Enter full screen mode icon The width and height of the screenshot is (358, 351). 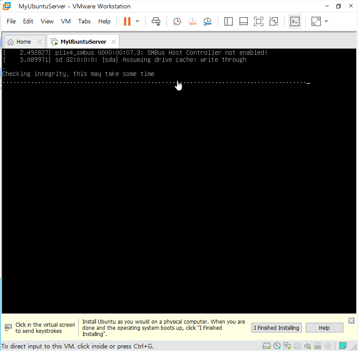258,21
